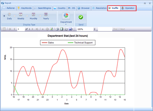Click the Sales legend entry
This screenshot has height=111, width=153.
point(48,43)
